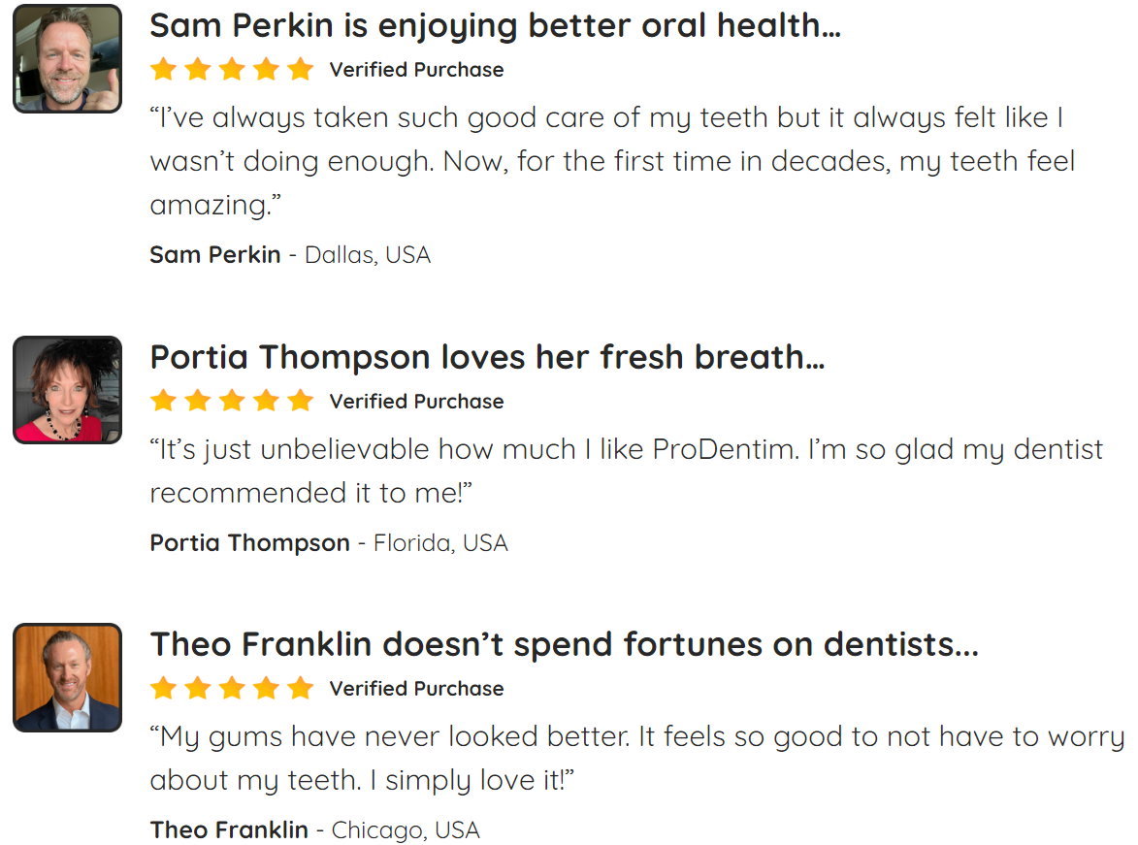Screen dimensions: 1138x845
Task: Click the 'Portia Thompson - Florida, USA' byline
Action: pyautogui.click(x=329, y=543)
